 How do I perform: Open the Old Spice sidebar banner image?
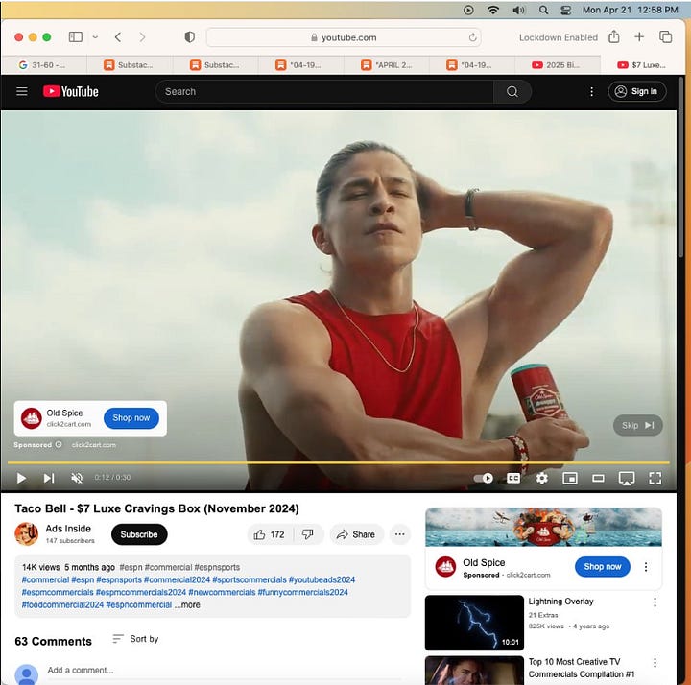click(543, 527)
